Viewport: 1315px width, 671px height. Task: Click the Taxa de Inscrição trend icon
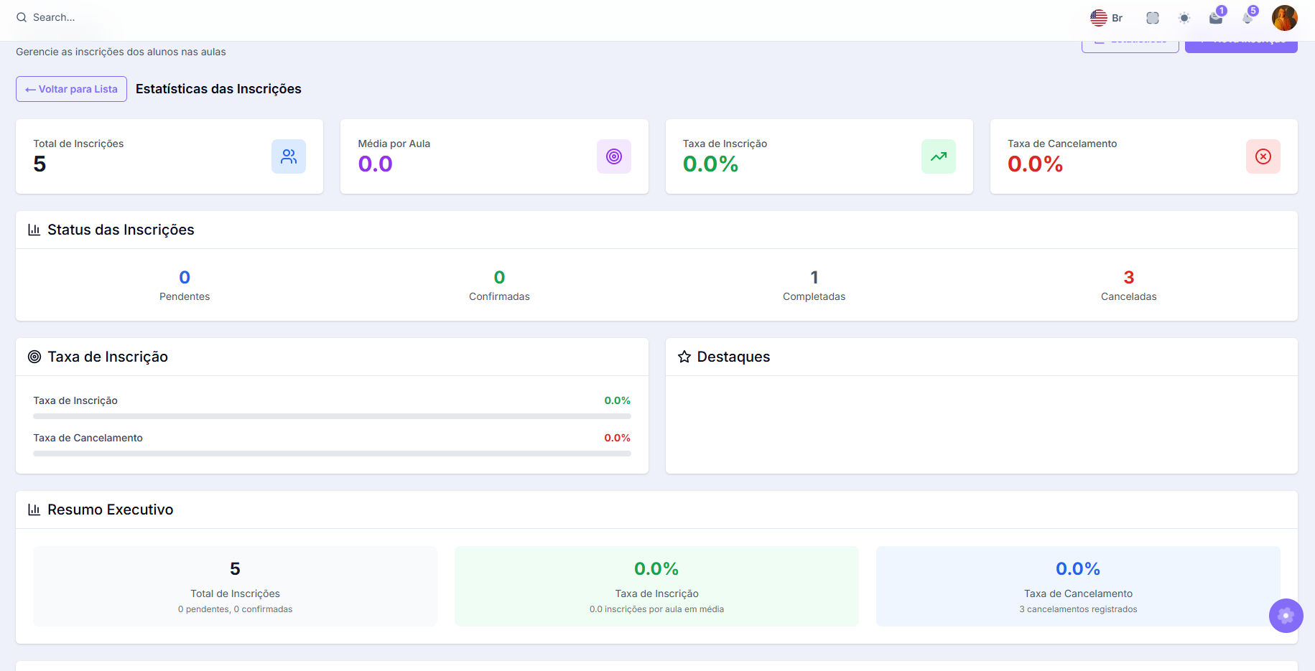(938, 156)
